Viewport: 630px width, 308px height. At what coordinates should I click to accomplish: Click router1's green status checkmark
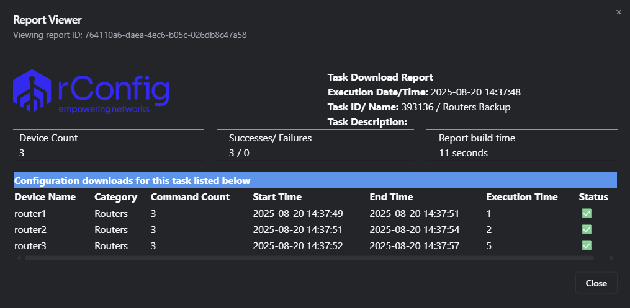click(586, 214)
